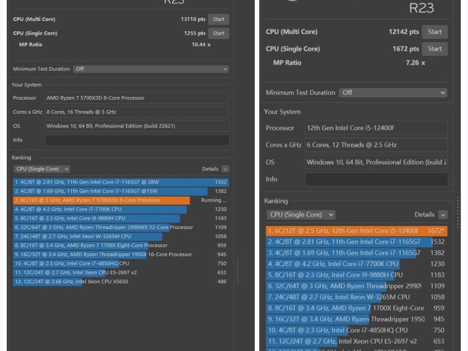Start Single Core test in right window
The width and height of the screenshot is (468, 351).
click(x=435, y=49)
